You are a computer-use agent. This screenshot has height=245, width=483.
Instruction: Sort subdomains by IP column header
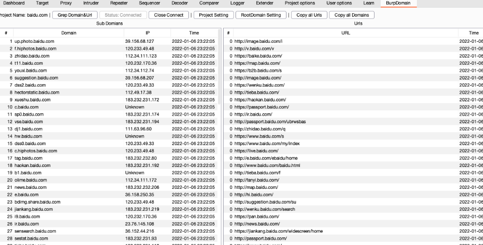pyautogui.click(x=146, y=33)
